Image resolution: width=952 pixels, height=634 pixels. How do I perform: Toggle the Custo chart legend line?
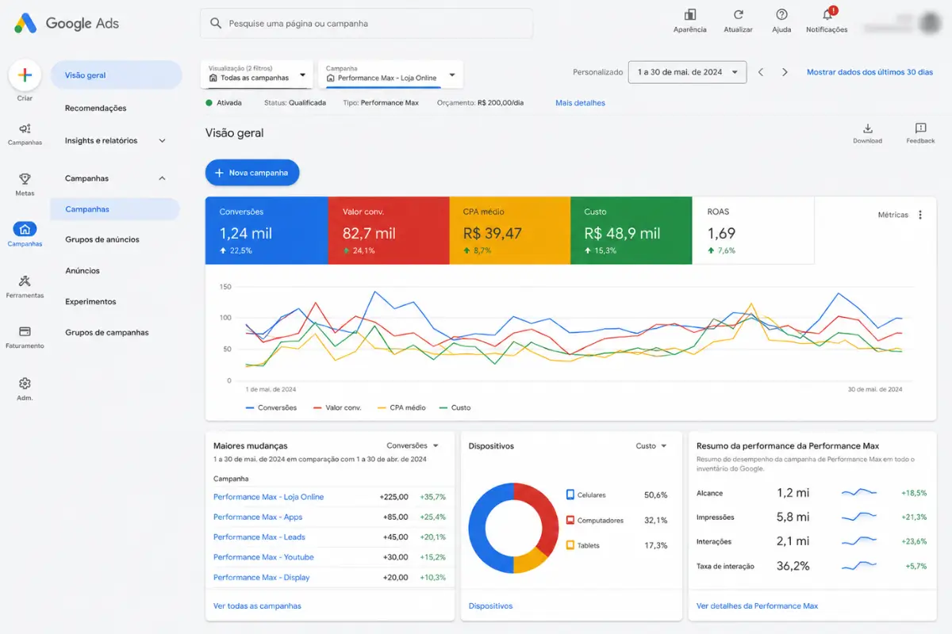pos(454,407)
